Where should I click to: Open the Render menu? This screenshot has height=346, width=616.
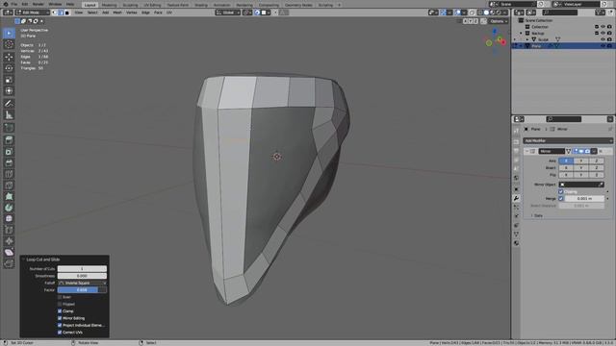38,4
